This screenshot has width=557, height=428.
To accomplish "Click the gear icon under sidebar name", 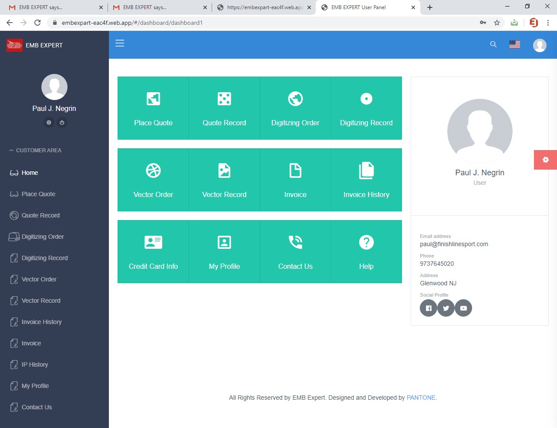I will (x=49, y=123).
